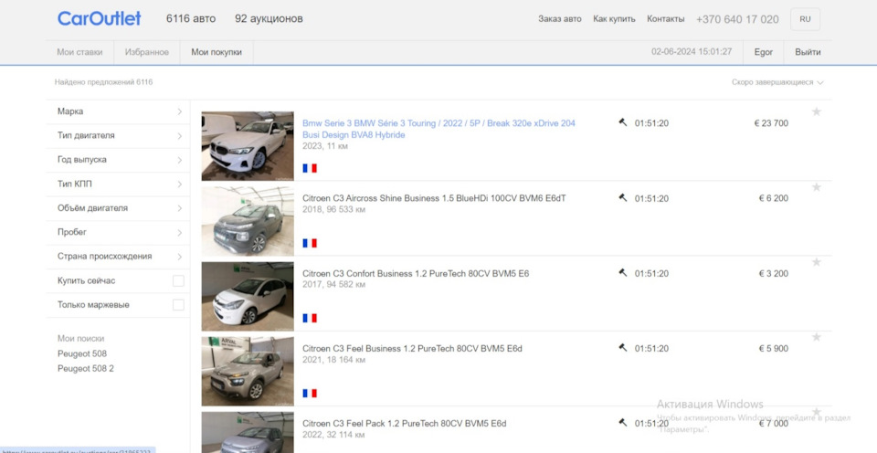Favorite the BMW Serie 3 listing star

point(816,111)
